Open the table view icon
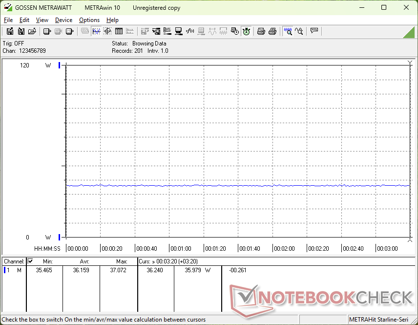The image size is (418, 325). point(119,31)
